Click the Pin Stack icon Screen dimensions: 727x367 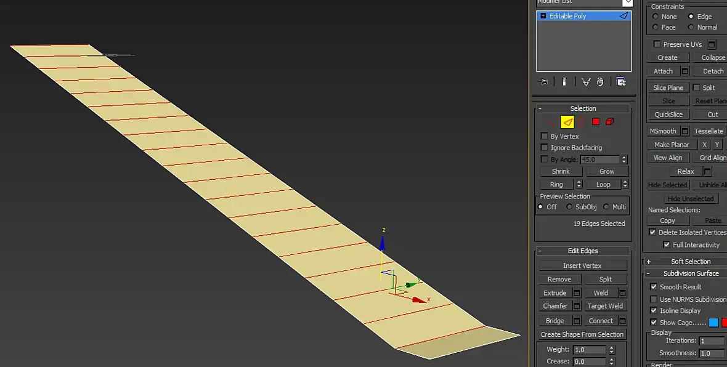pos(543,81)
